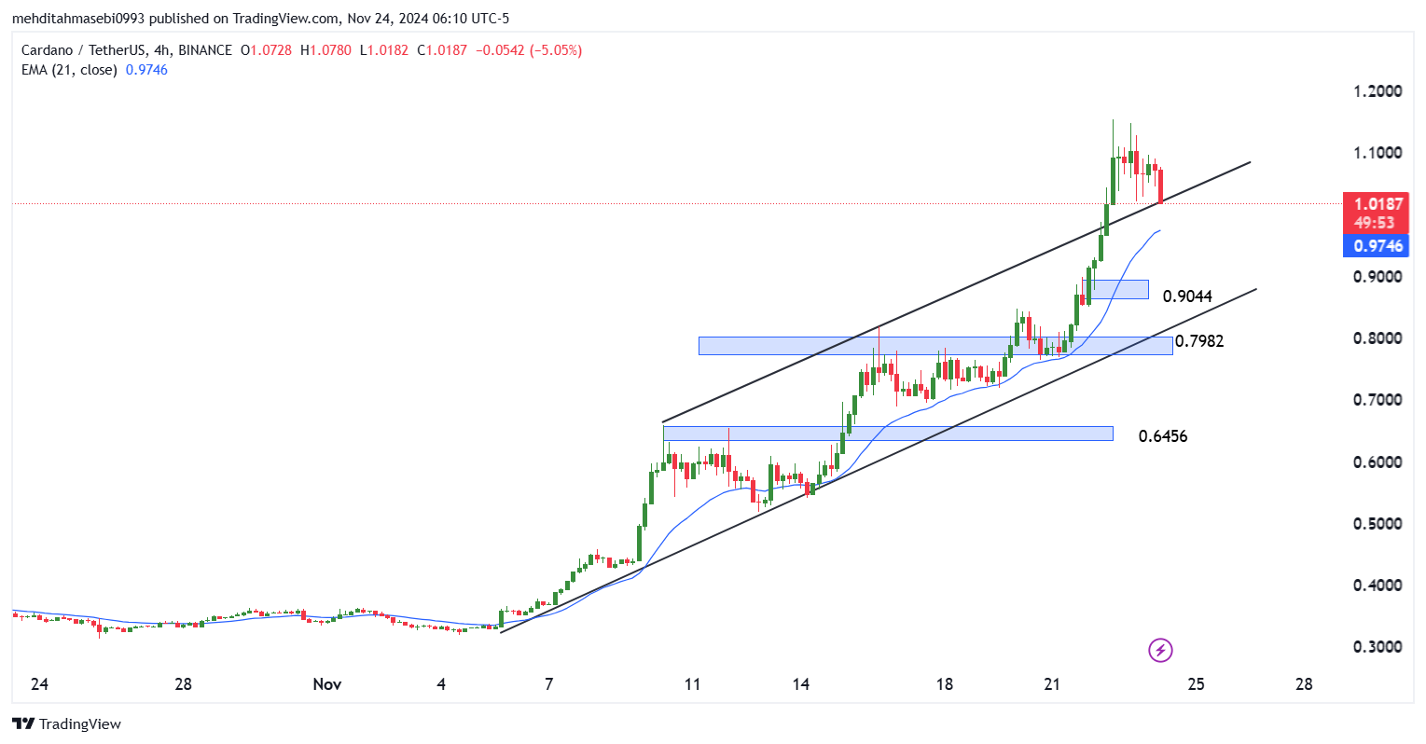This screenshot has width=1426, height=744.
Task: Click the 0.6456 level annotation
Action: [1163, 436]
